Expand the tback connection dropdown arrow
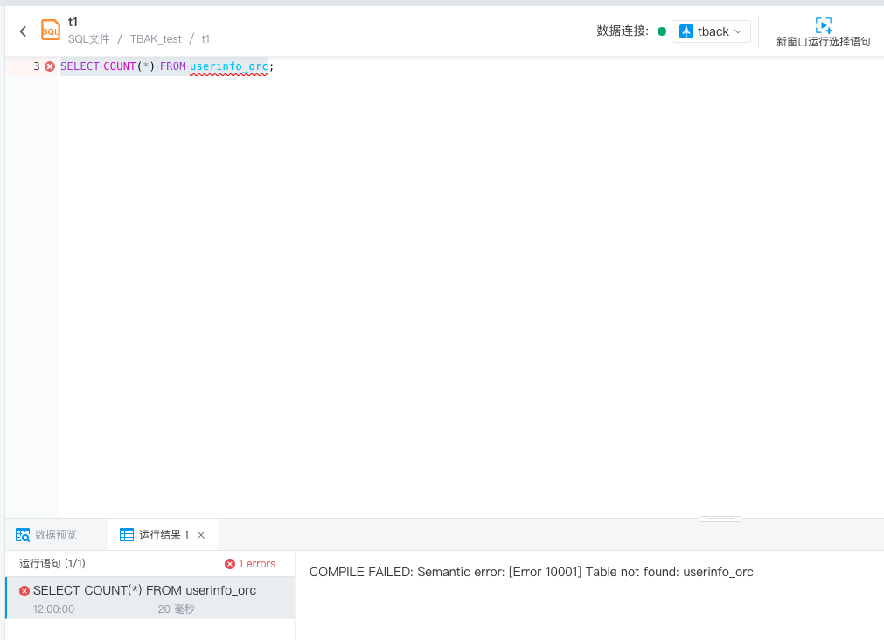884x640 pixels. pyautogui.click(x=738, y=31)
